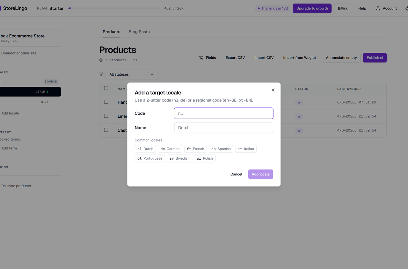Click Import from Weglot

300,58
